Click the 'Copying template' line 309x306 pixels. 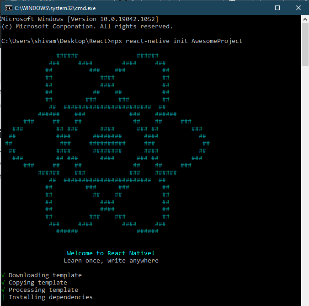coord(38,283)
